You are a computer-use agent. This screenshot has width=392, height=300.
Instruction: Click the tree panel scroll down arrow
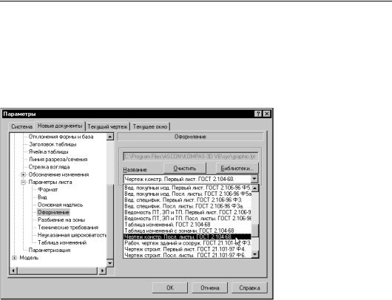coord(110,263)
